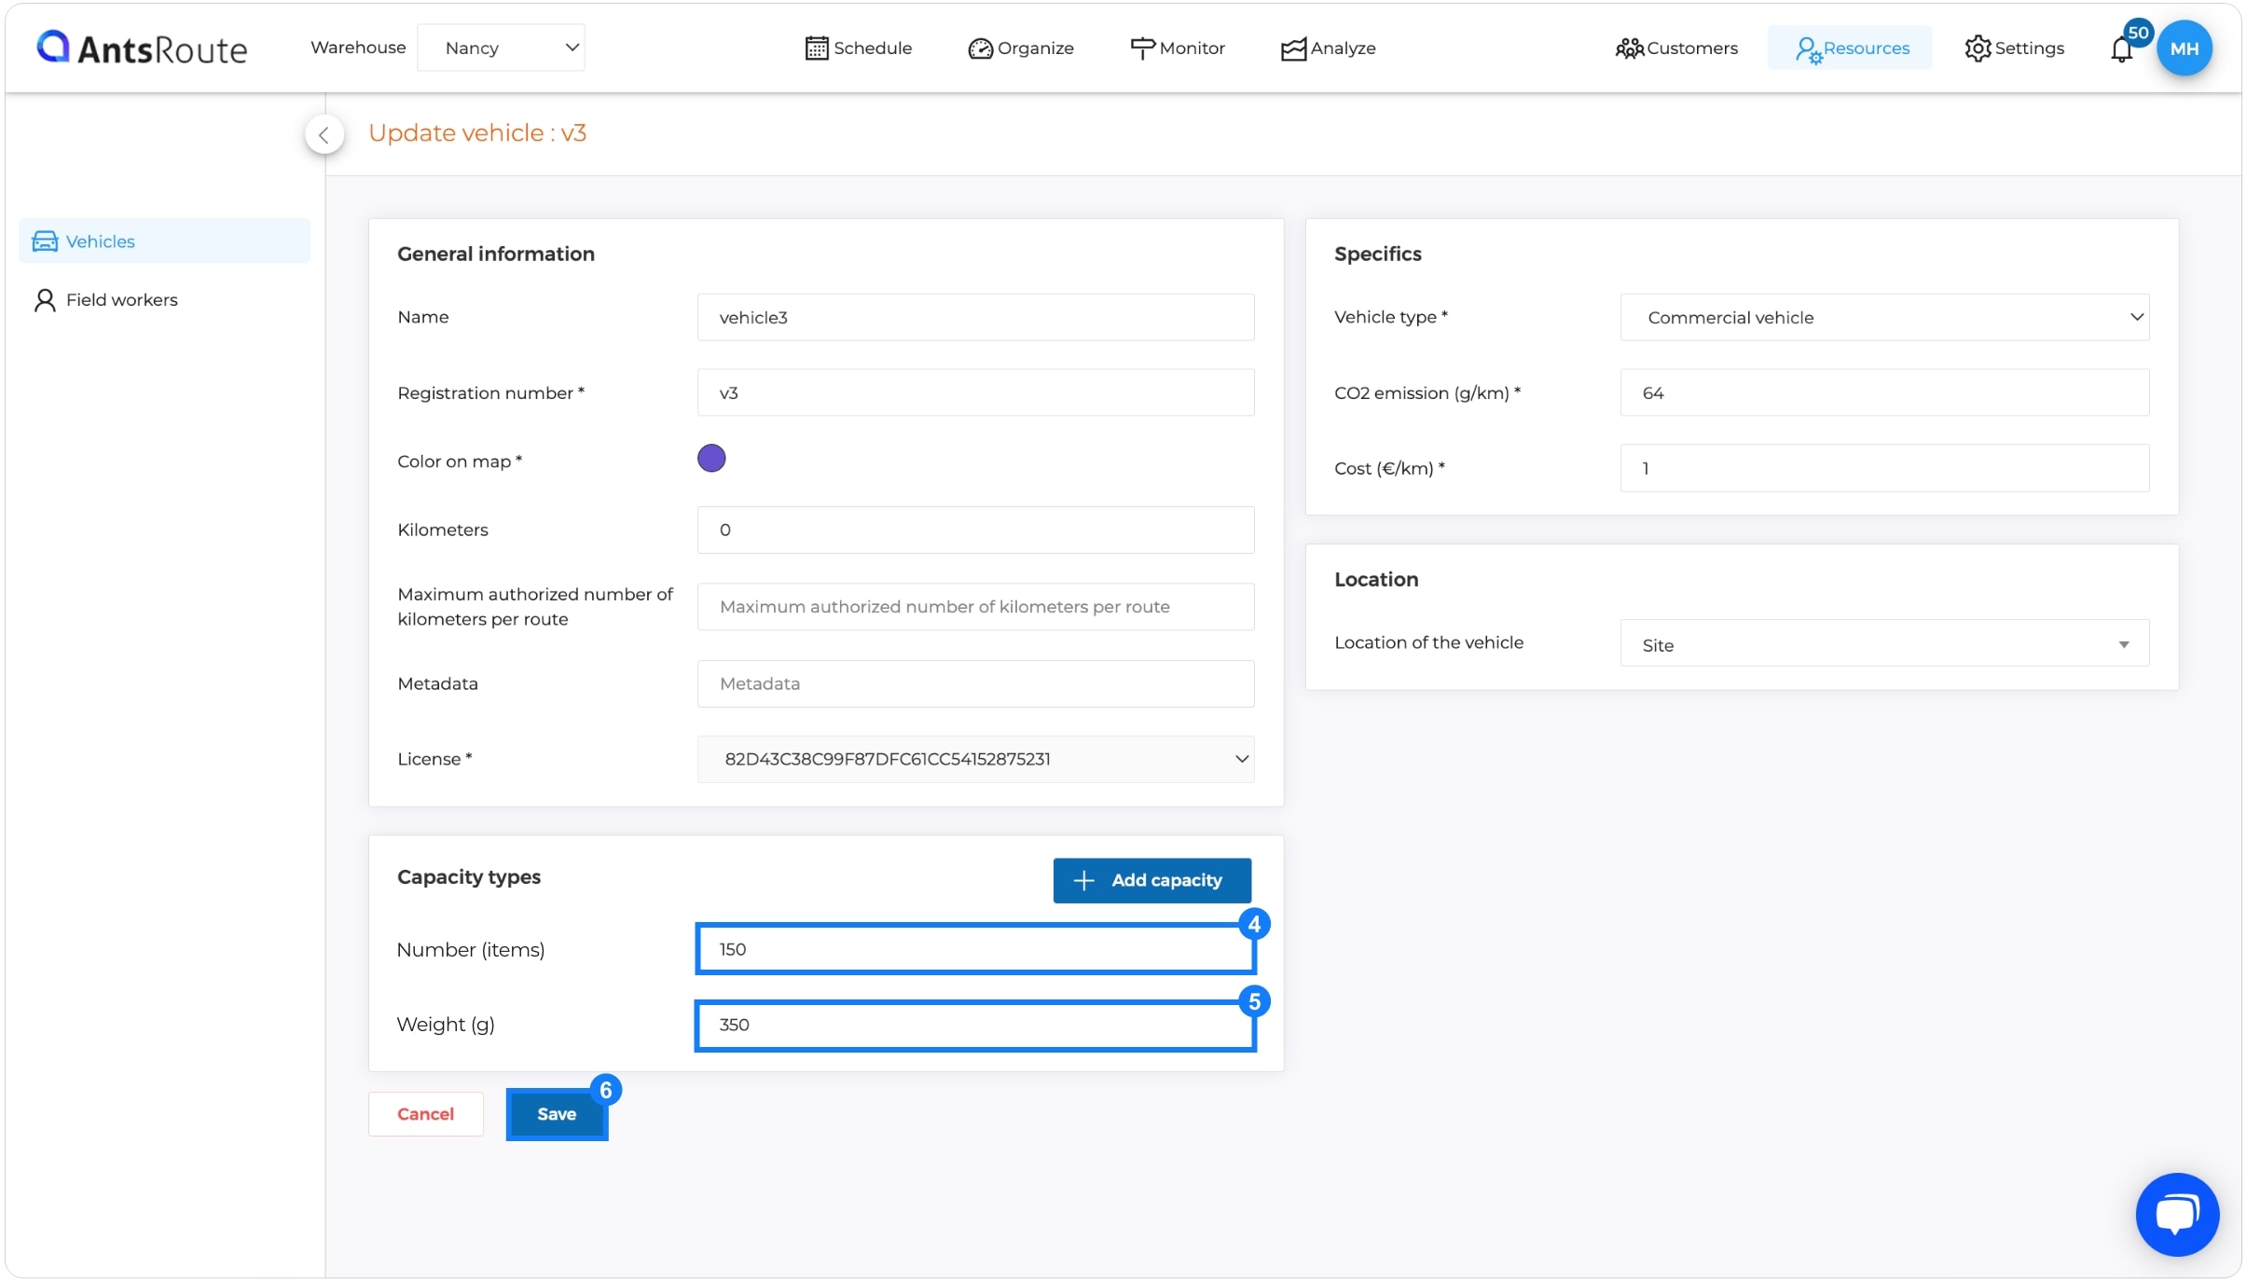
Task: Click the Monitor signpost icon
Action: coord(1142,48)
